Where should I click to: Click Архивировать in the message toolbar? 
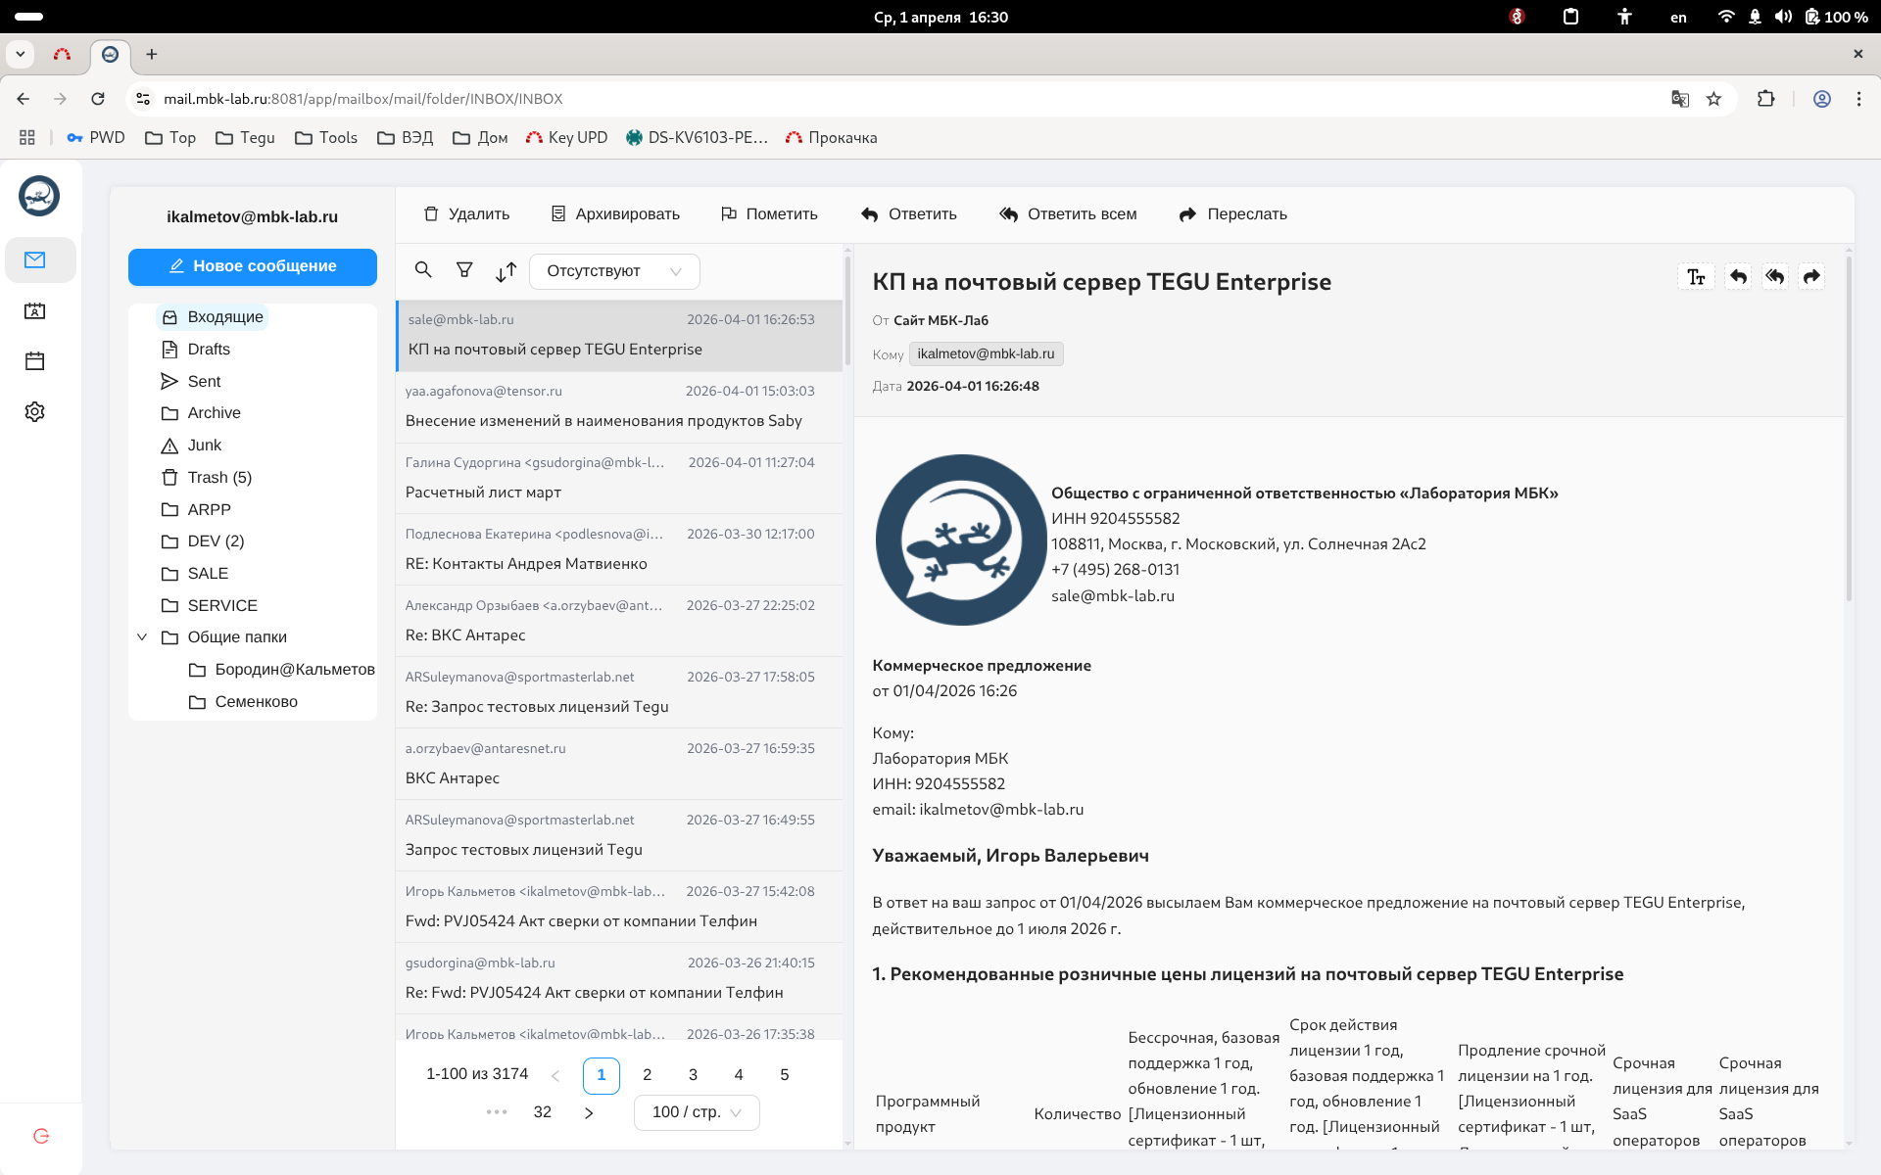click(615, 213)
